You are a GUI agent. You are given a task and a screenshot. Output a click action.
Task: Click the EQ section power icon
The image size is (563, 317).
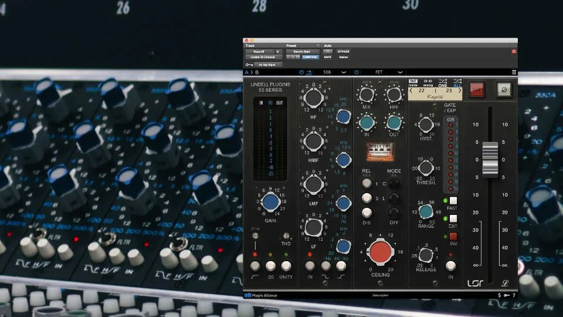click(301, 72)
